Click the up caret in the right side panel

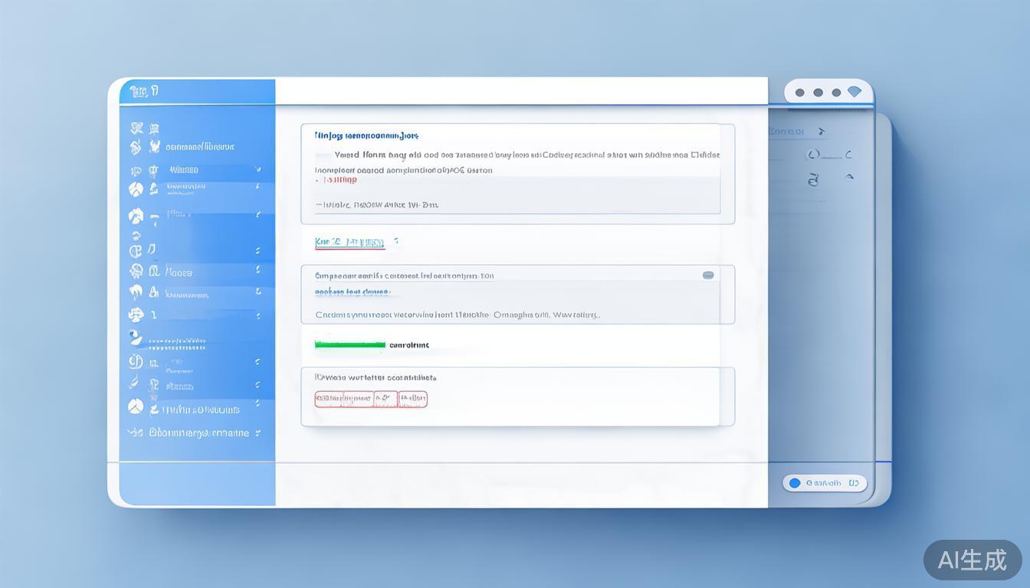pyautogui.click(x=849, y=178)
